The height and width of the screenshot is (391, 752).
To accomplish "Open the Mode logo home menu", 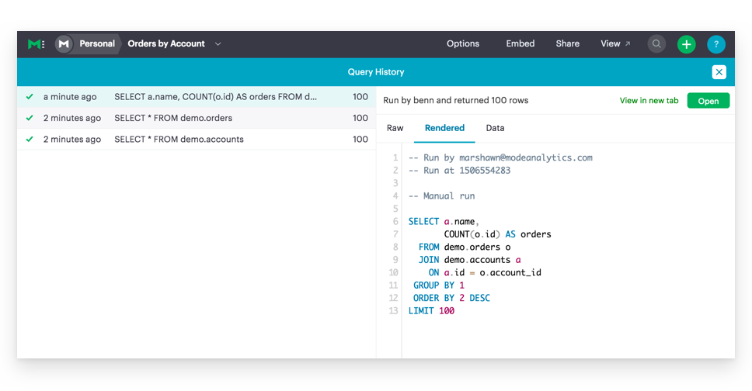I will click(x=36, y=44).
